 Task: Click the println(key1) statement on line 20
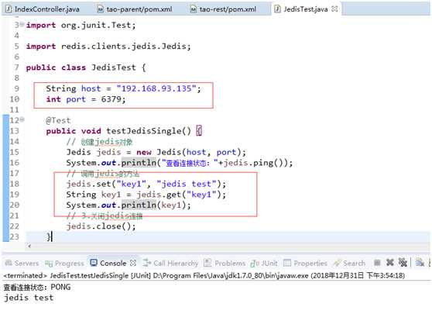pyautogui.click(x=129, y=205)
